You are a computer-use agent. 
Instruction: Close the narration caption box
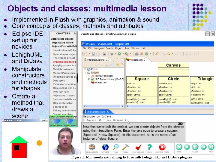tap(180, 124)
